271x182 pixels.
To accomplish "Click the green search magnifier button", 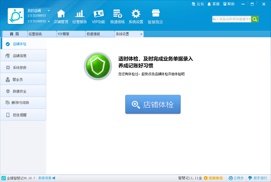I will pyautogui.click(x=255, y=19).
